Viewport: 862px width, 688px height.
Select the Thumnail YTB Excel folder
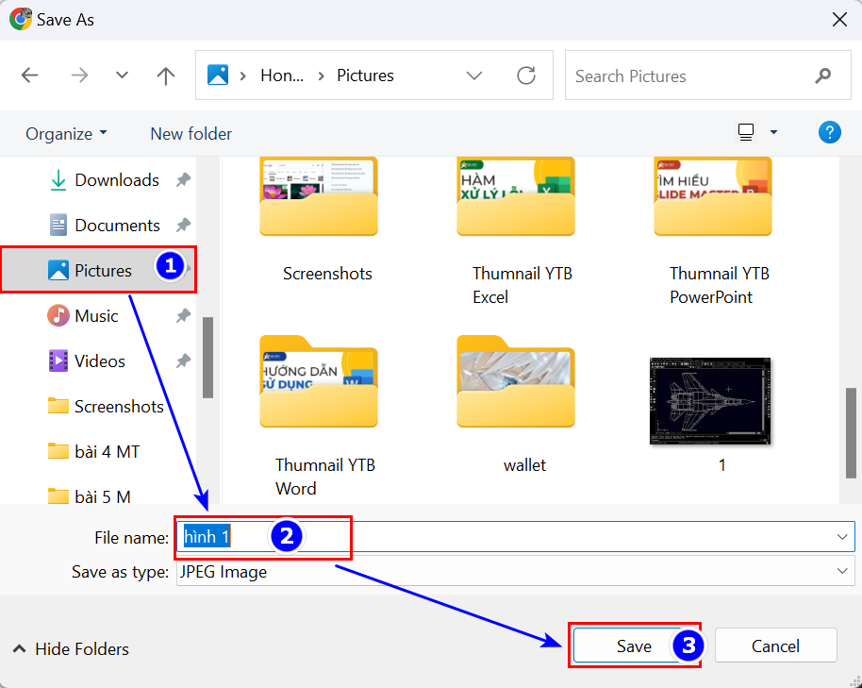tap(515, 200)
